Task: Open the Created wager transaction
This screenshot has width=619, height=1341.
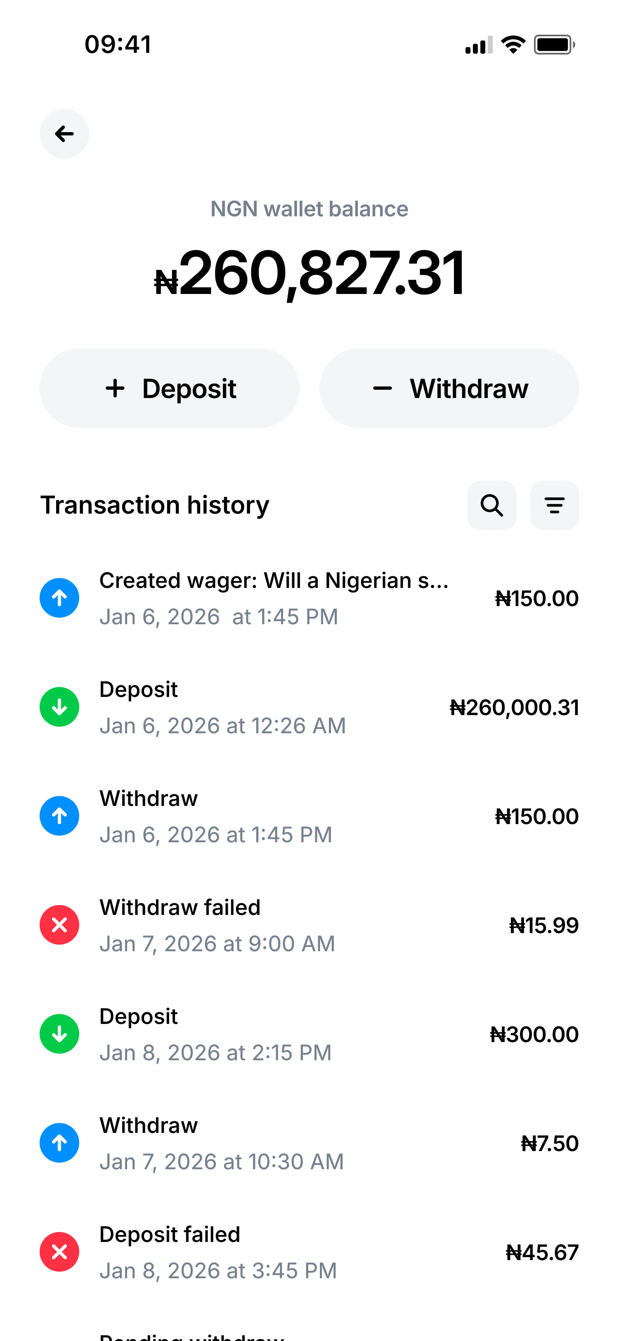Action: (274, 581)
